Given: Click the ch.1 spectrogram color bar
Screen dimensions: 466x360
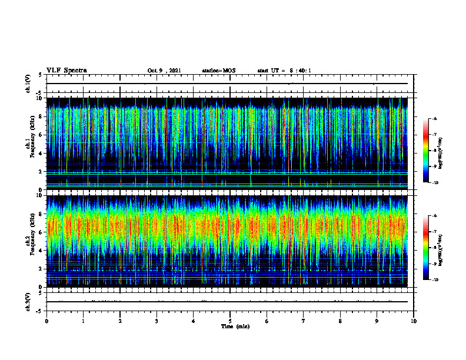Looking at the screenshot, I should [x=425, y=151].
